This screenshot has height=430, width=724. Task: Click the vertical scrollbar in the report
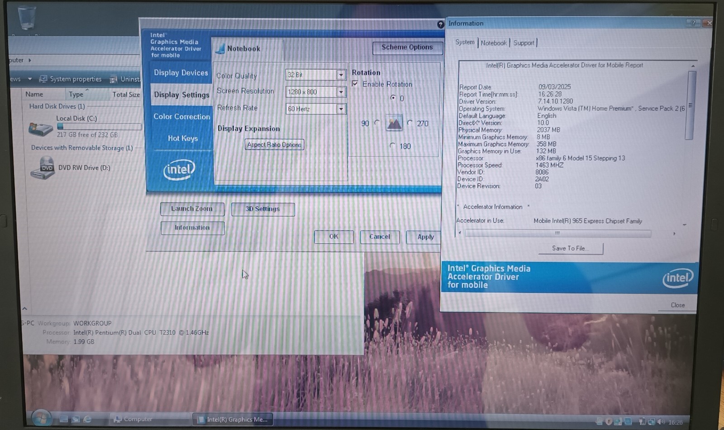click(691, 105)
